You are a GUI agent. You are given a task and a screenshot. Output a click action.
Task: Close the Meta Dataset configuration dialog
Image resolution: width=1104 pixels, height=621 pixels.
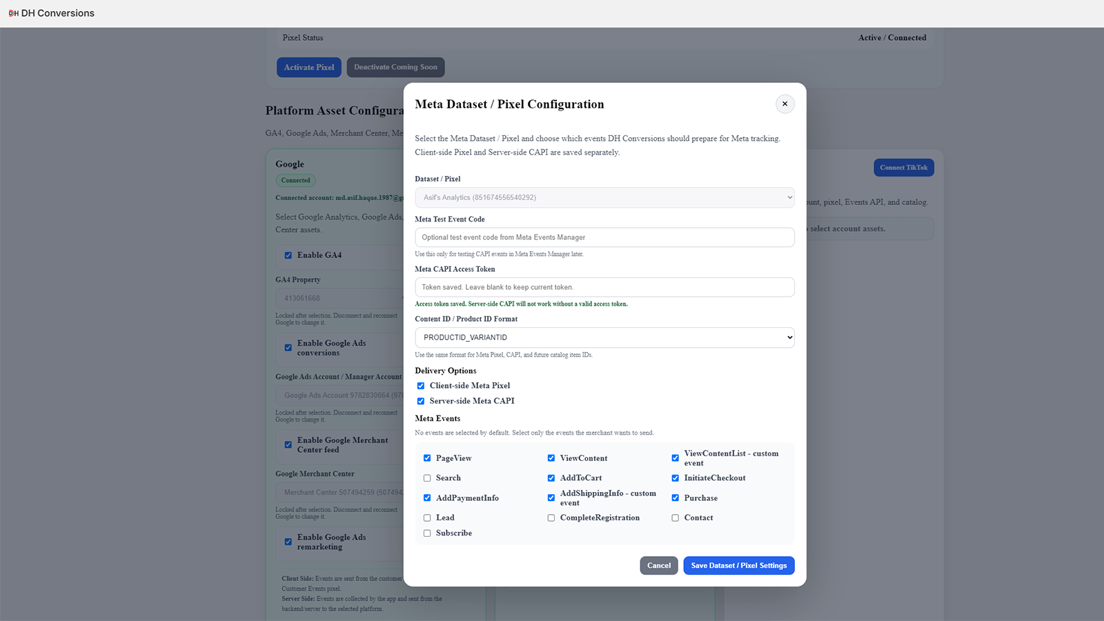coord(785,104)
